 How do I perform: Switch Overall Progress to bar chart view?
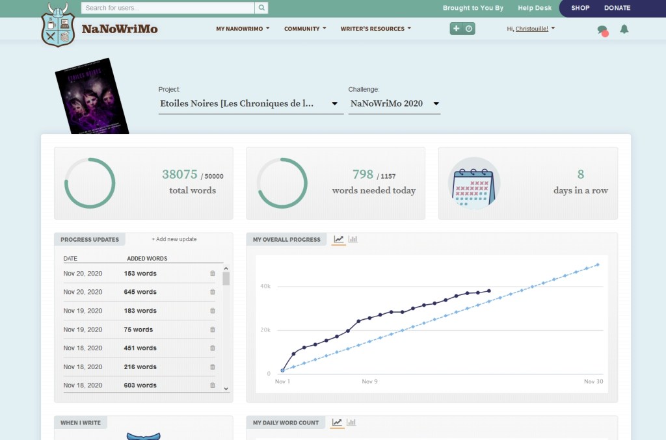point(353,239)
